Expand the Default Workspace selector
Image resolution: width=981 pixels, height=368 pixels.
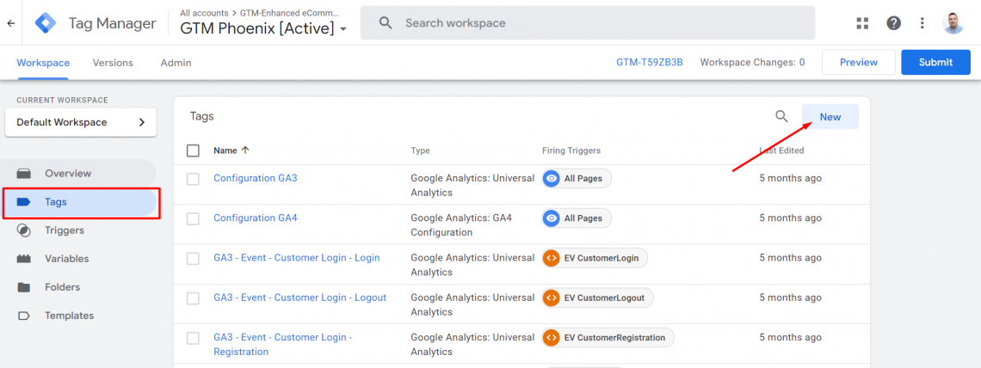pos(81,122)
